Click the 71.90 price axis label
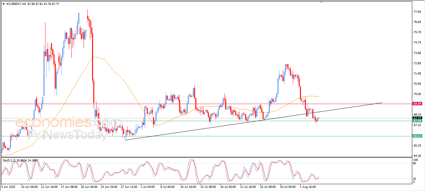The image size is (425, 191). click(417, 74)
